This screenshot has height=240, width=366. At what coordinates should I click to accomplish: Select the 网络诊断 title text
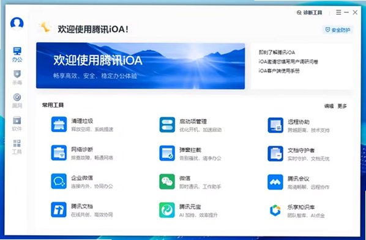click(82, 150)
